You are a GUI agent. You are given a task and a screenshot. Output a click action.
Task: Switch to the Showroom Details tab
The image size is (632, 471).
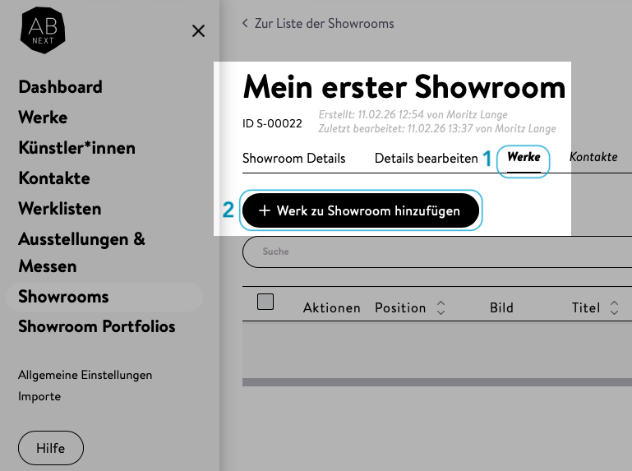tap(293, 158)
